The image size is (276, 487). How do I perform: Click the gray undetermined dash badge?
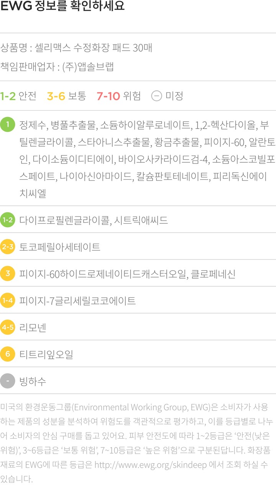click(x=8, y=381)
